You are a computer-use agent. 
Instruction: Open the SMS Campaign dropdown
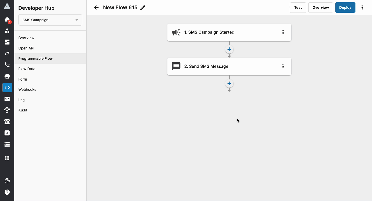tap(50, 20)
